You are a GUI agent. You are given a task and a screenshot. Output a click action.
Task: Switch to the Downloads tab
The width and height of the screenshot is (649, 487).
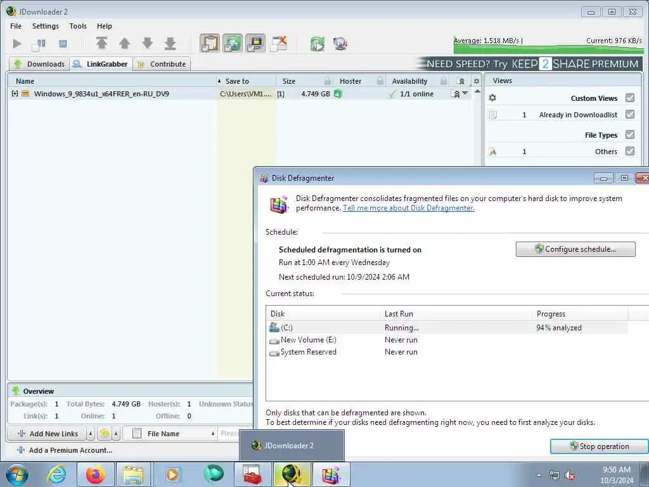[x=39, y=64]
